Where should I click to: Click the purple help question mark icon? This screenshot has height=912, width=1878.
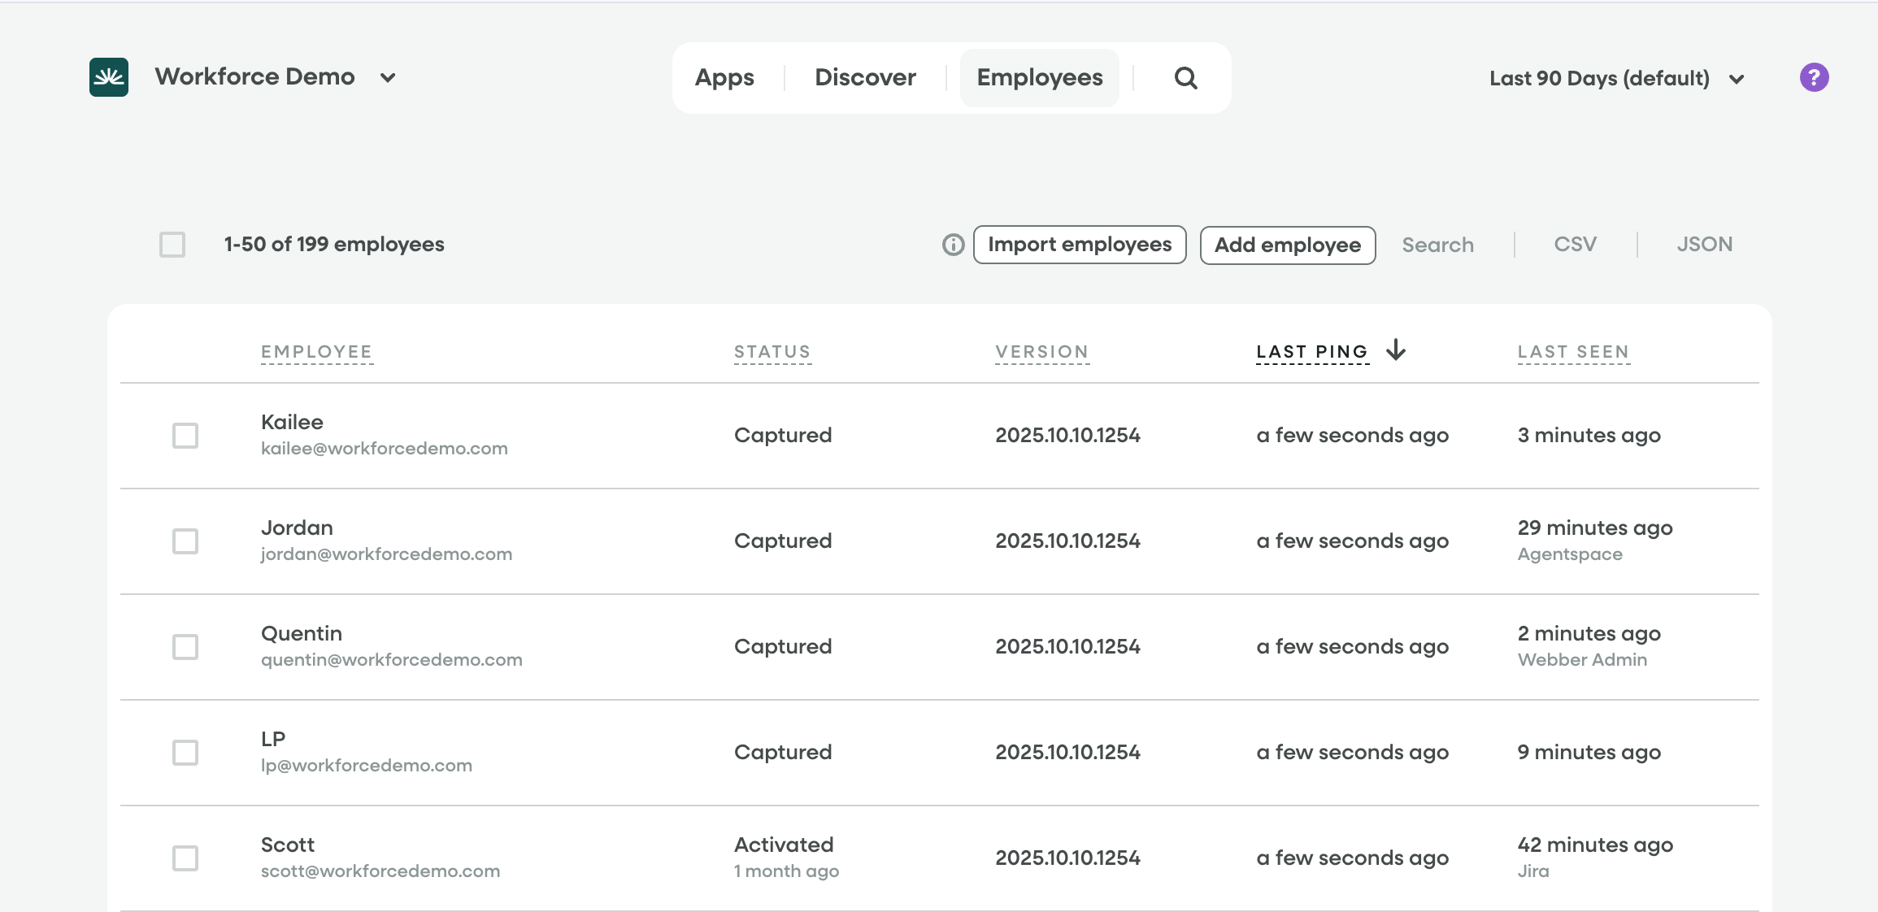click(1814, 77)
